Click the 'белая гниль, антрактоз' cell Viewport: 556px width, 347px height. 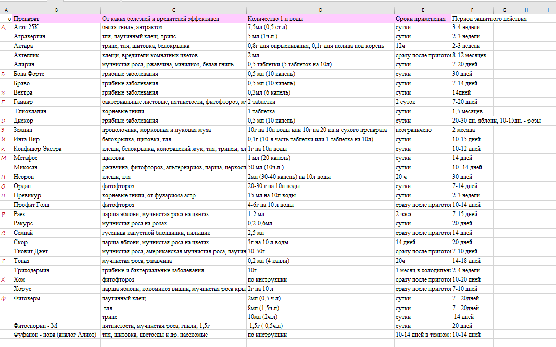tap(173, 27)
